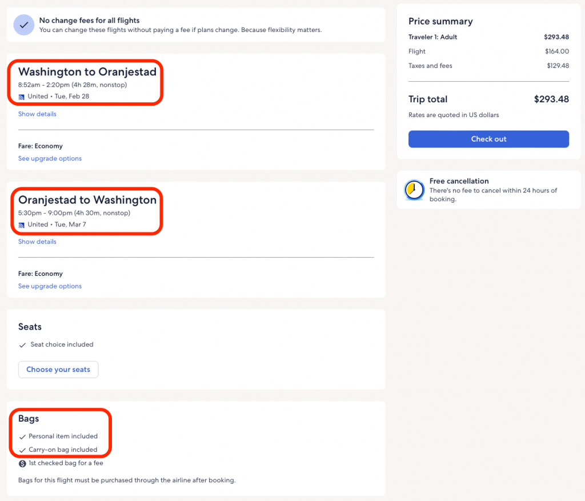Click the No change fees checkmark badge
Screen dimensions: 585x501
coord(24,25)
